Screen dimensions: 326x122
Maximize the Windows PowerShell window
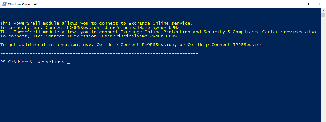[308, 4]
